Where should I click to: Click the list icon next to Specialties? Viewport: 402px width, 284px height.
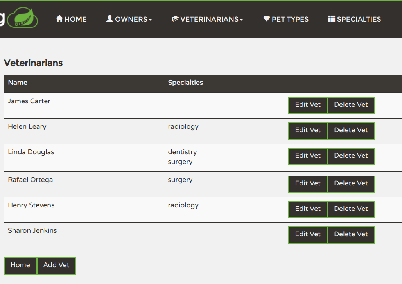pyautogui.click(x=331, y=18)
